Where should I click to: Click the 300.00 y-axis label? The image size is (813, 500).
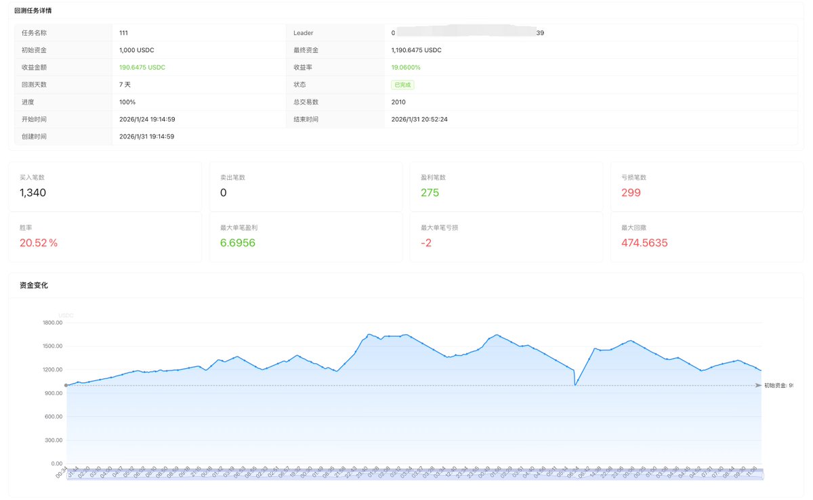53,440
